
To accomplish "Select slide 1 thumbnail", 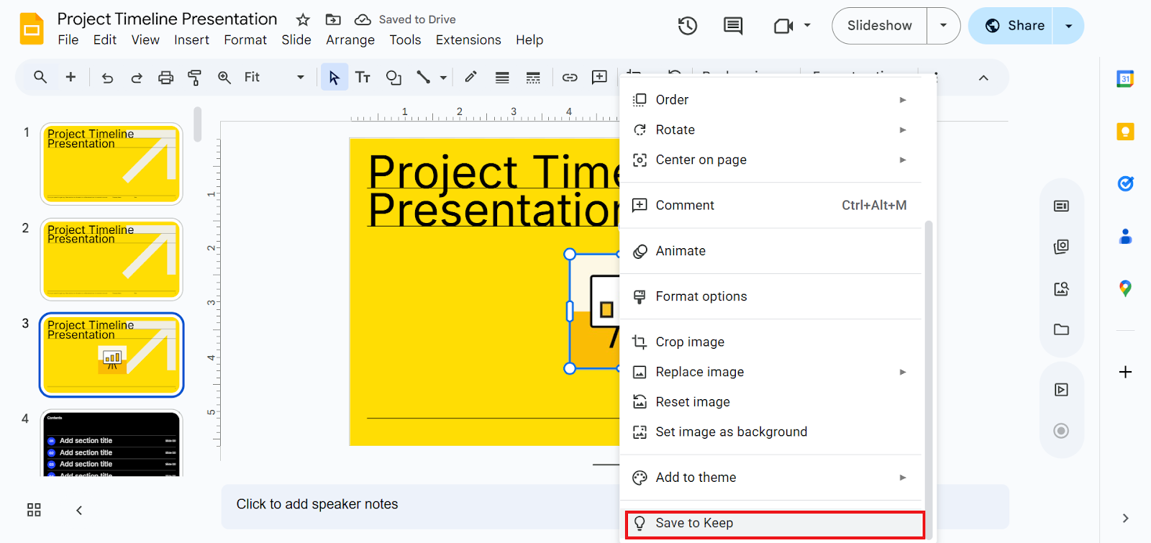I will point(112,164).
